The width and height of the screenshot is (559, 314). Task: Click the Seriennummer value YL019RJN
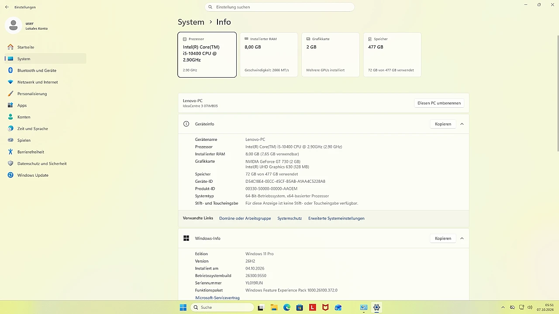[x=254, y=283]
